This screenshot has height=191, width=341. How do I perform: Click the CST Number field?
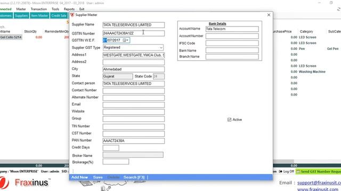pos(134,134)
